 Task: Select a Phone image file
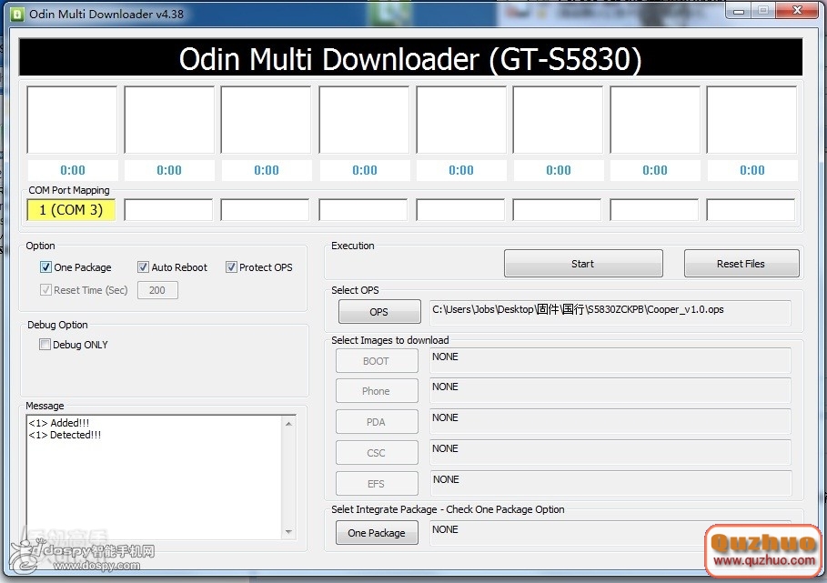coord(376,390)
